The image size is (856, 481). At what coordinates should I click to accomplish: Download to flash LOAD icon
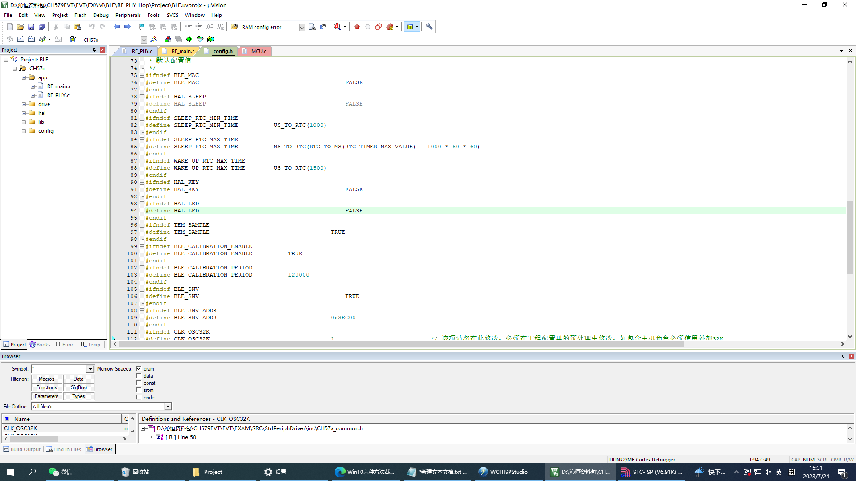coord(73,39)
